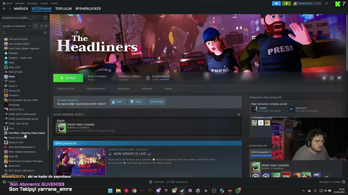Filter by ready-to-play icon
Image resolution: width=348 pixels, height=195 pixels.
coord(46,26)
